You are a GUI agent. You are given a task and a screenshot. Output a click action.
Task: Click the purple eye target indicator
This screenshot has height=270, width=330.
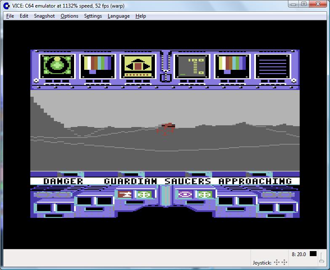click(185, 194)
